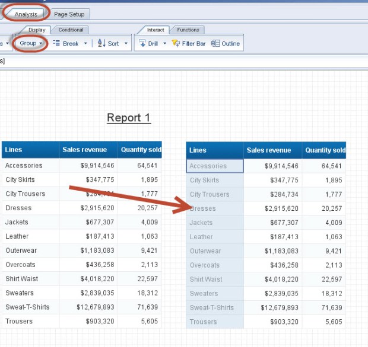
Task: Click the Group button
Action: click(28, 43)
